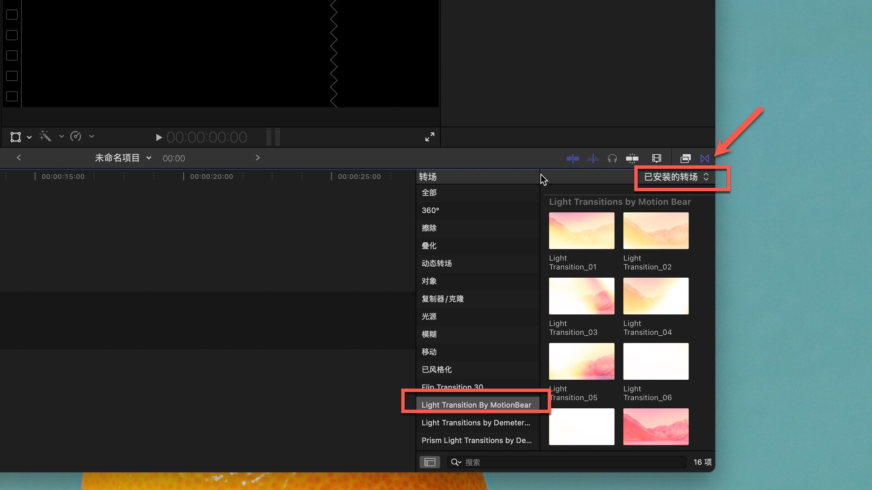Click the 00:00:20:00 ruler mark
The height and width of the screenshot is (490, 872).
click(212, 176)
